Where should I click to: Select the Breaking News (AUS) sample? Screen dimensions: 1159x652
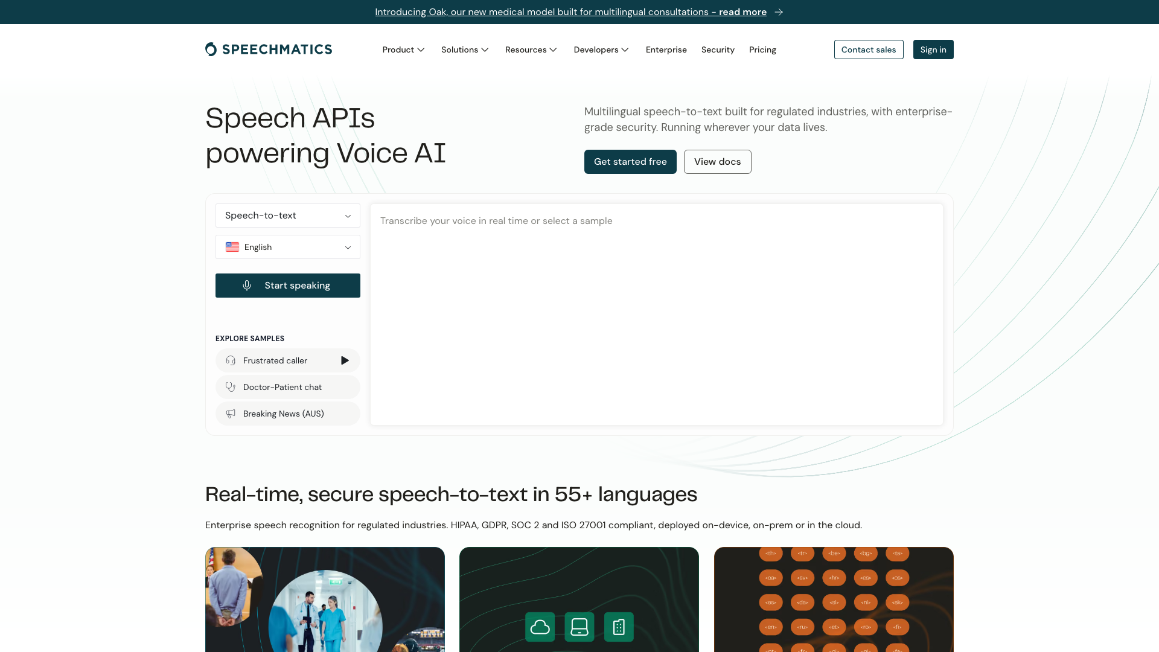click(x=288, y=414)
